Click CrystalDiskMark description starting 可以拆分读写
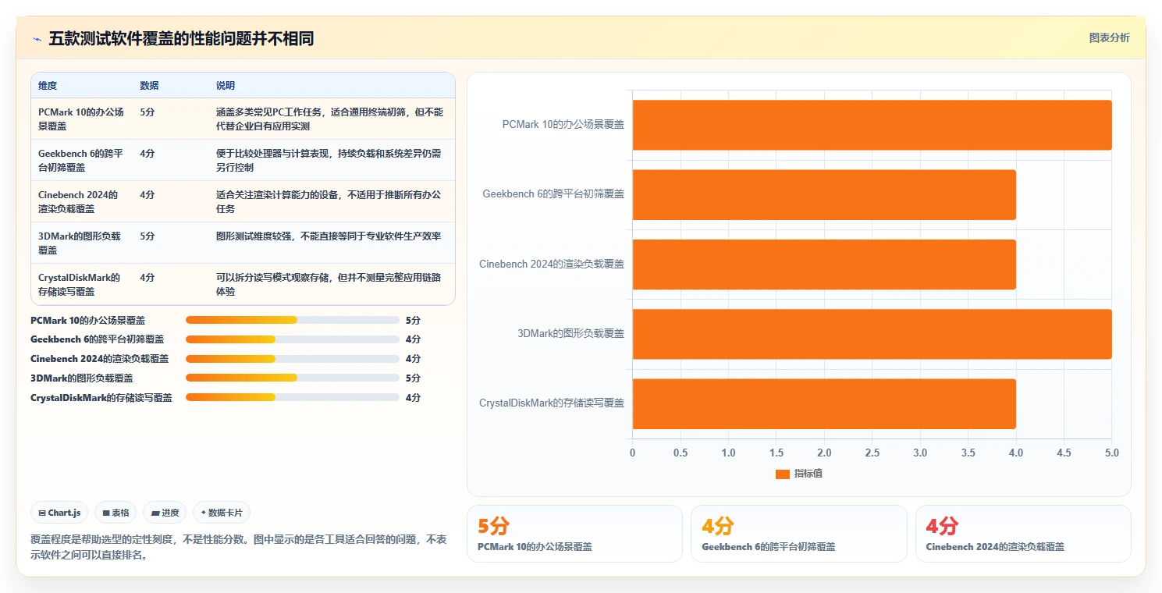1162x593 pixels. click(329, 284)
